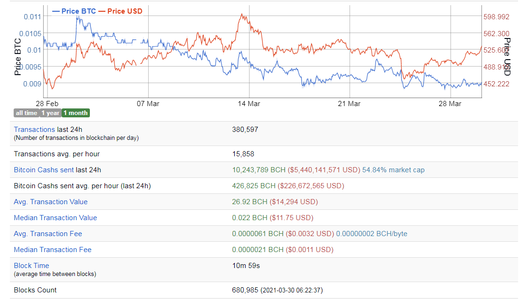Screen dimensions: 519x299
Task: Click the 680,985 blocks count value
Action: 245,290
